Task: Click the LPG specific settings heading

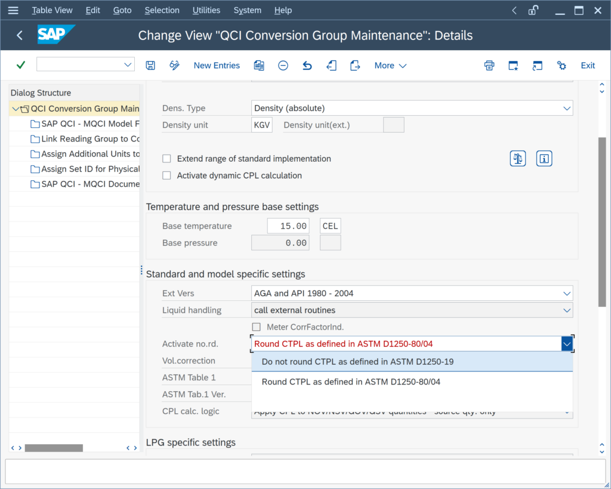Action: click(x=191, y=442)
